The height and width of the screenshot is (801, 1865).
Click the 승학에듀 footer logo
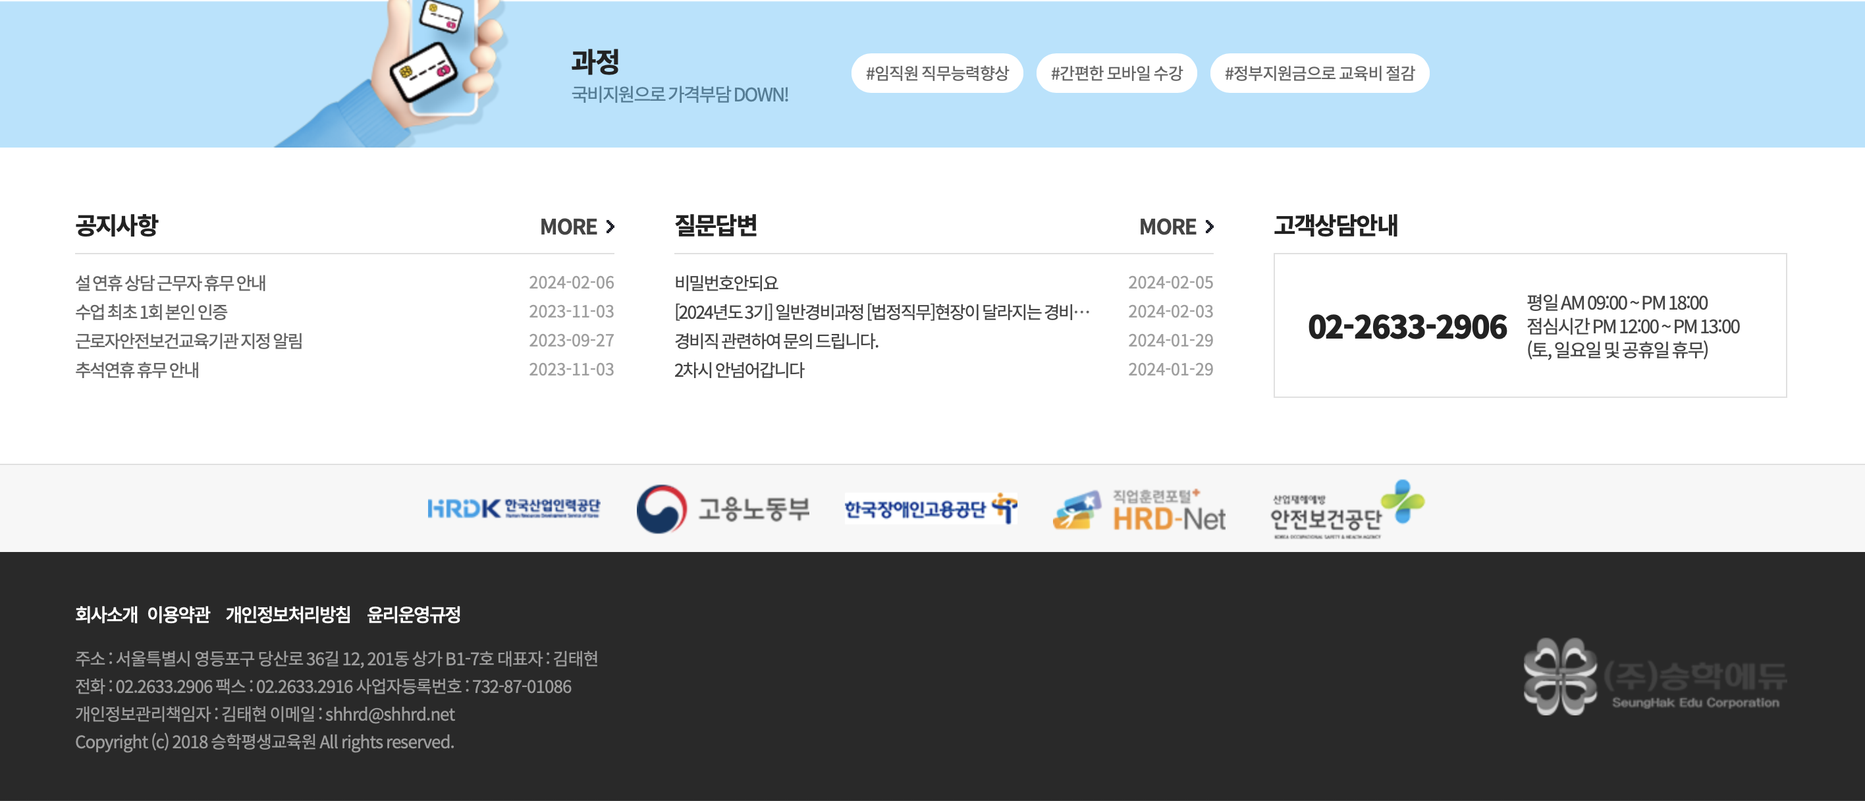point(1654,677)
